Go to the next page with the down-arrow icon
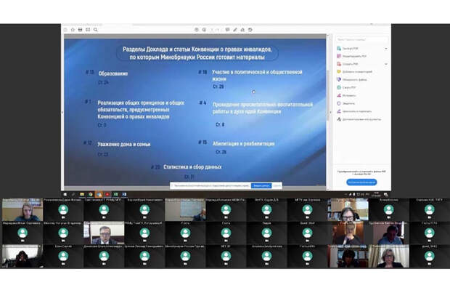This screenshot has width=450, height=293. click(x=204, y=30)
